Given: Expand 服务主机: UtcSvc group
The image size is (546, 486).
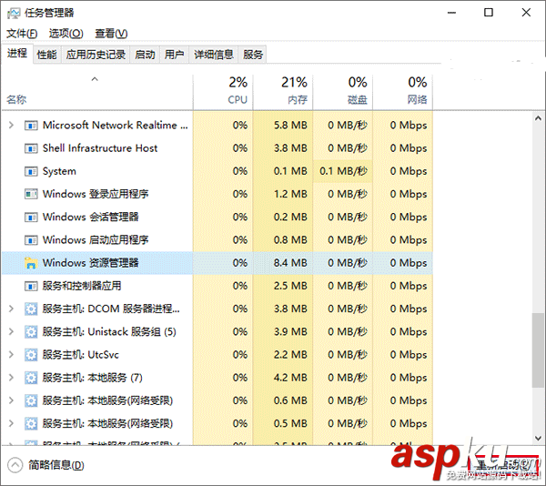Looking at the screenshot, I should pyautogui.click(x=11, y=354).
